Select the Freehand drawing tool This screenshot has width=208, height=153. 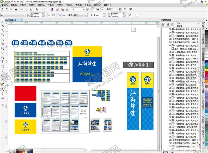click(x=2, y=39)
